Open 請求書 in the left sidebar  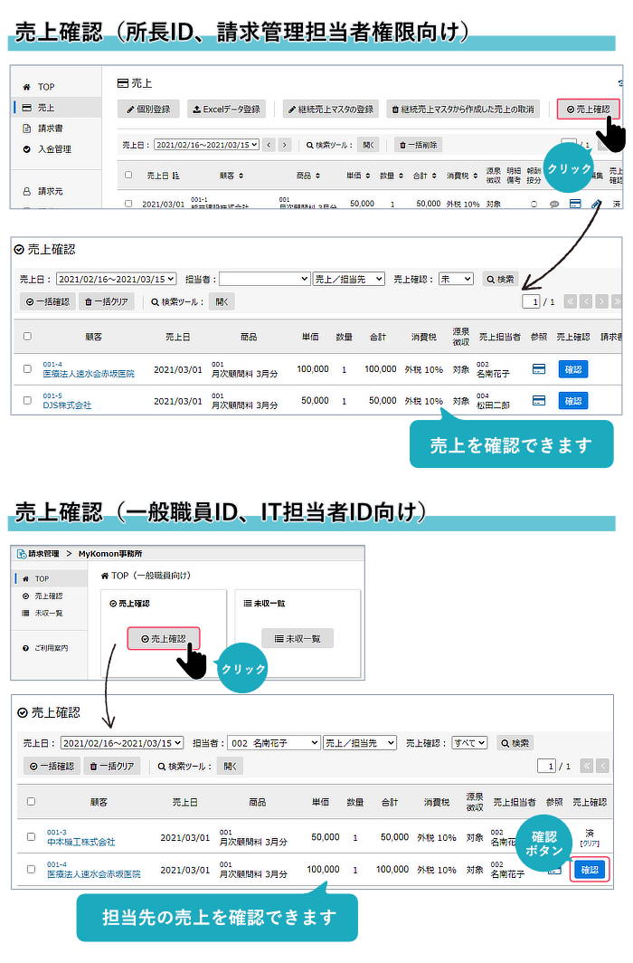tap(50, 129)
